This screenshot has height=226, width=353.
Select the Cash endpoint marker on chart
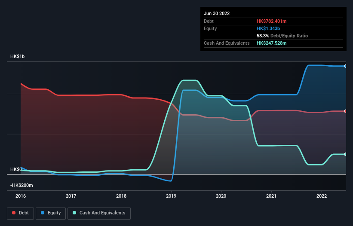coord(345,154)
